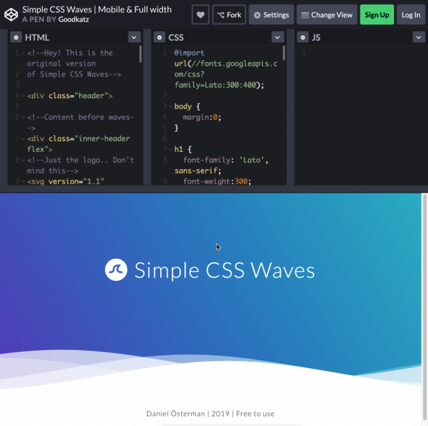Click the CSS editor scrollbar thumb
Image resolution: width=428 pixels, height=426 pixels.
click(284, 52)
